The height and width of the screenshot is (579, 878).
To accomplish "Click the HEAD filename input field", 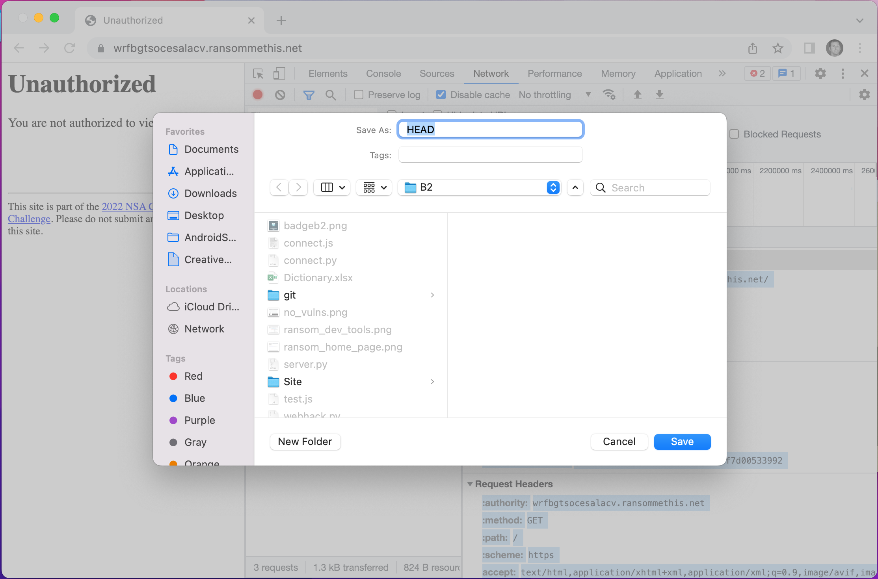I will click(x=490, y=129).
